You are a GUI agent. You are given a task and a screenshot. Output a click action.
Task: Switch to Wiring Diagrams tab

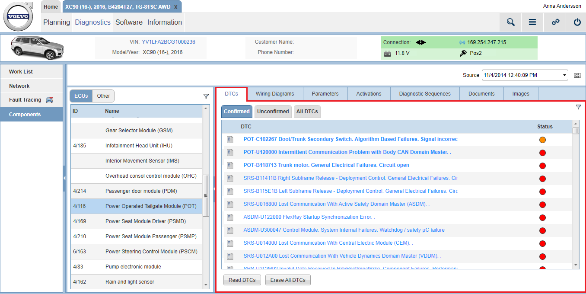275,94
